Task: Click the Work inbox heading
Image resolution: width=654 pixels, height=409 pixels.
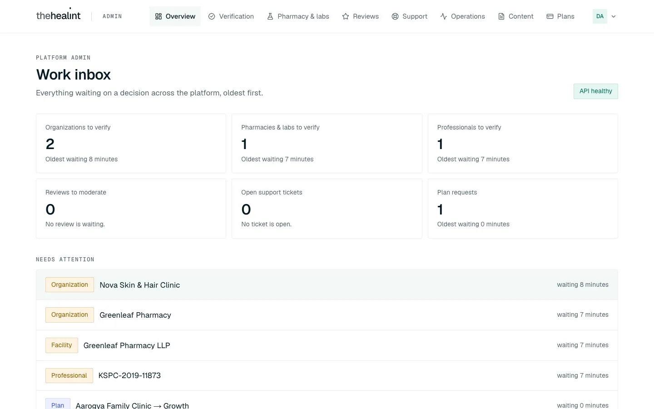Action: pyautogui.click(x=74, y=75)
